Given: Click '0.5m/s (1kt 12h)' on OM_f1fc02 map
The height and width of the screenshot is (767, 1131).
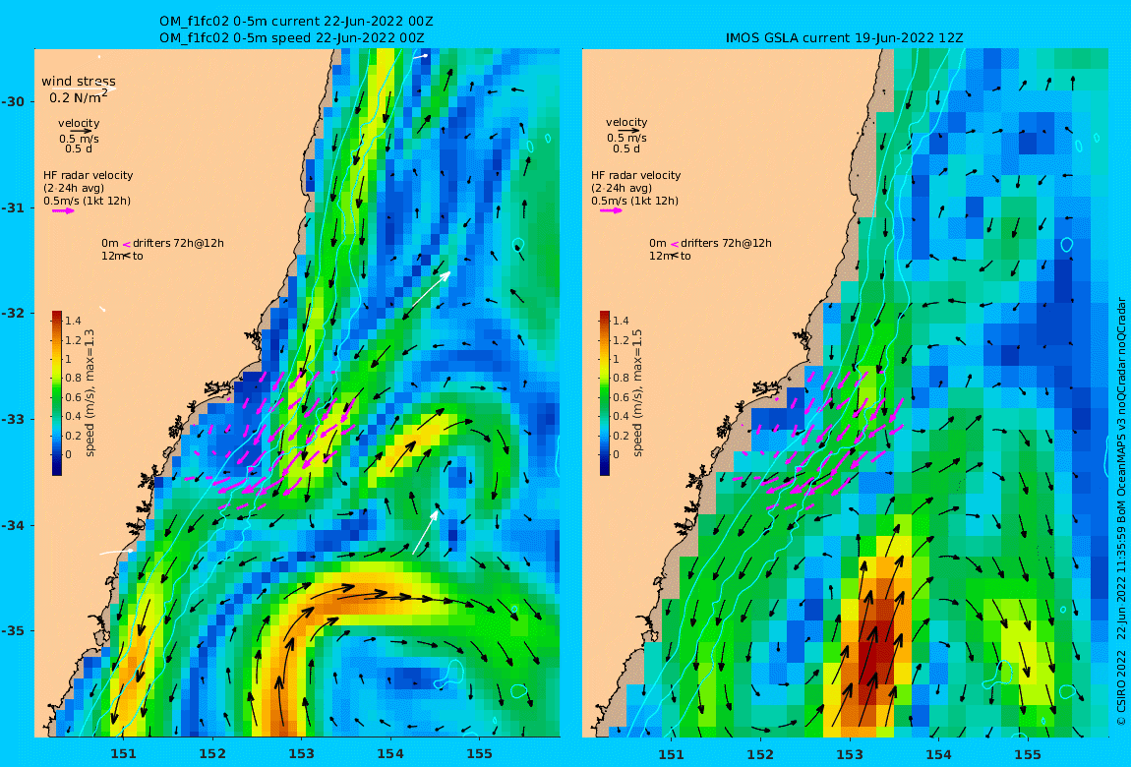Looking at the screenshot, I should 88,202.
